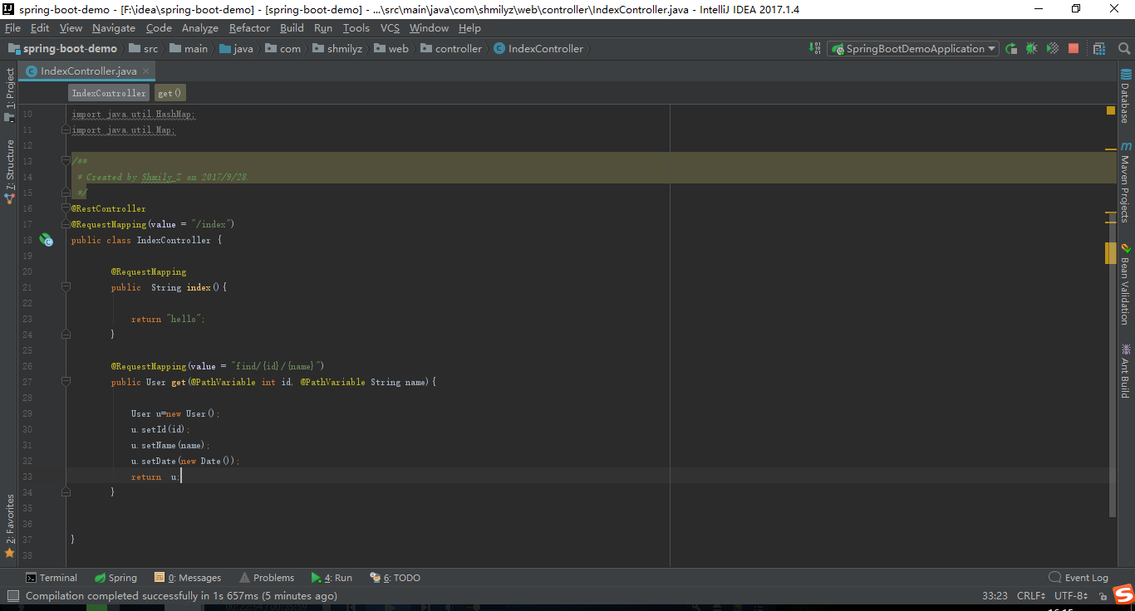Screen dimensions: 1135x611
Task: Open the Refactor menu
Action: (x=249, y=27)
